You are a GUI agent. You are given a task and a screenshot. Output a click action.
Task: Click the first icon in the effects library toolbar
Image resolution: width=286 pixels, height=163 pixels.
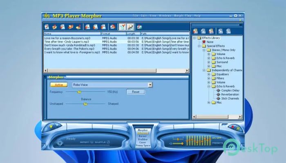tap(196, 31)
